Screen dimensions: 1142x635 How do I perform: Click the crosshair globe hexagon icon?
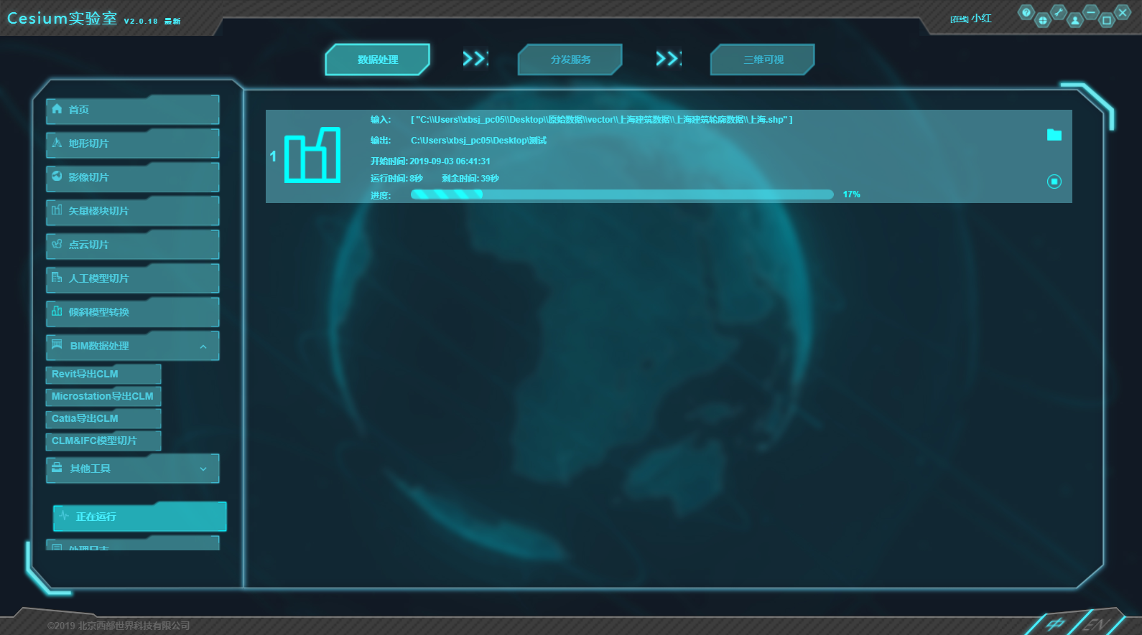point(1043,20)
